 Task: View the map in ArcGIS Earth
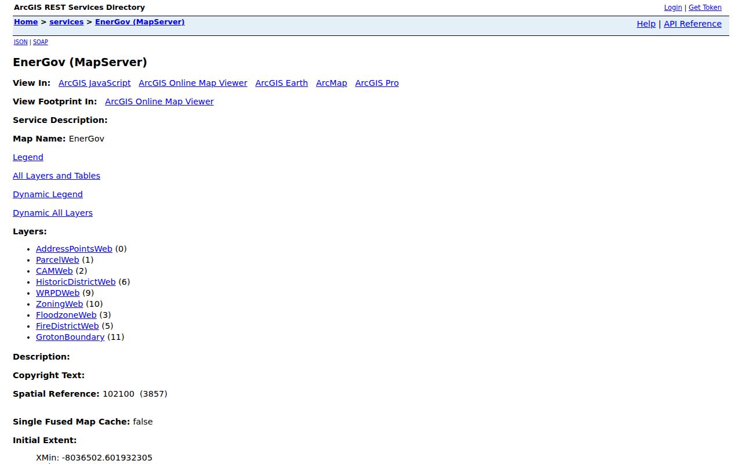(x=282, y=83)
